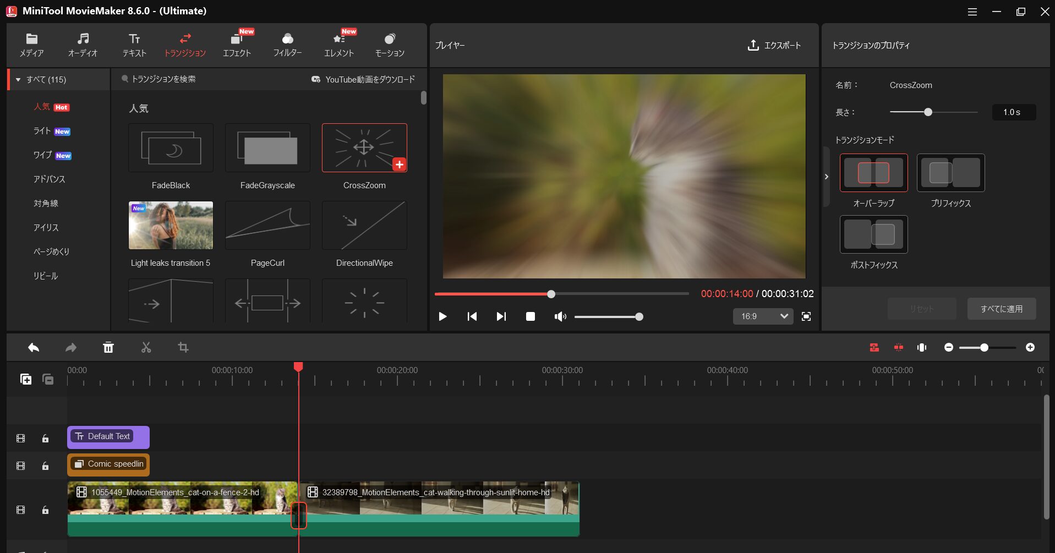Click the player volume slider handle
This screenshot has width=1055, height=553.
(639, 317)
